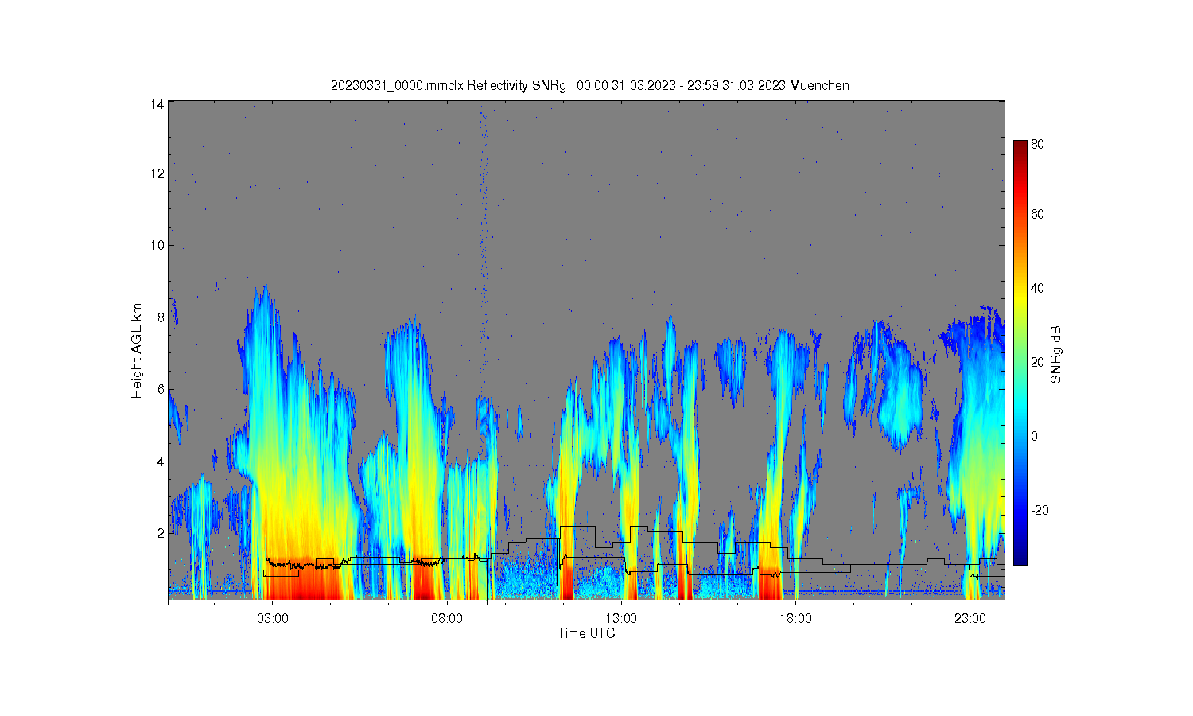
Task: Click the height tick label 8
Action: click(x=161, y=317)
